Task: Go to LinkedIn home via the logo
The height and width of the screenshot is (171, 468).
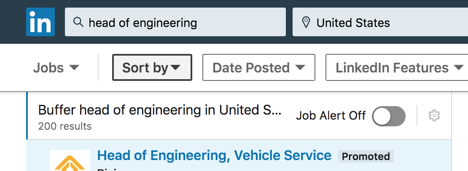Action: tap(40, 22)
